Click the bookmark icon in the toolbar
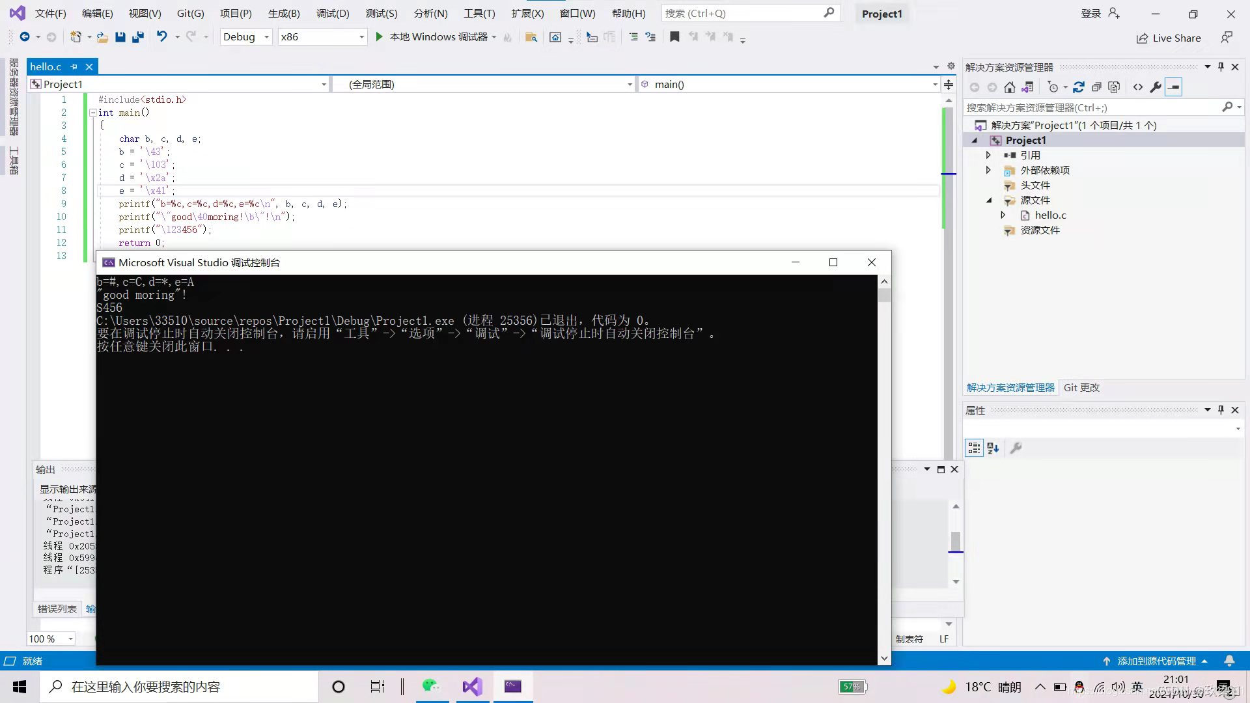The image size is (1250, 703). (674, 37)
